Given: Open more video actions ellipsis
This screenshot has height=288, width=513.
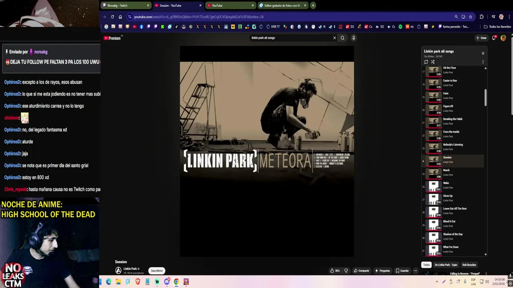Looking at the screenshot, I should tap(416, 271).
